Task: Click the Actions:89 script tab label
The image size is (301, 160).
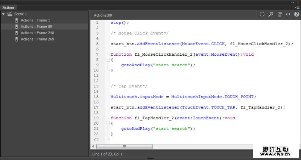Action: coord(103,15)
